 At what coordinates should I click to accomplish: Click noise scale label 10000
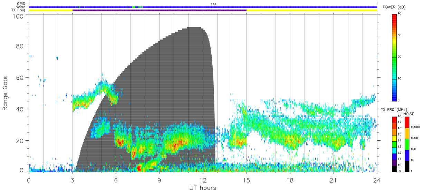point(415,127)
